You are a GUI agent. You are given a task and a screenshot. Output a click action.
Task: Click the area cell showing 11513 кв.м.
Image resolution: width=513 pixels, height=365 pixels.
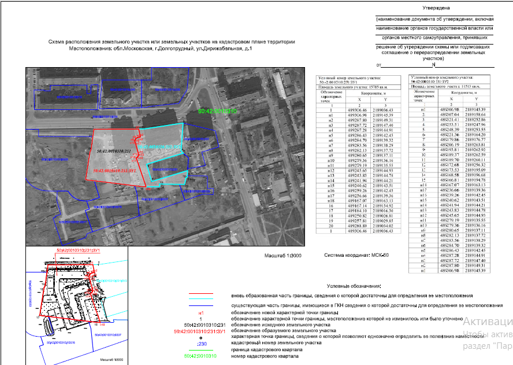tap(449, 87)
